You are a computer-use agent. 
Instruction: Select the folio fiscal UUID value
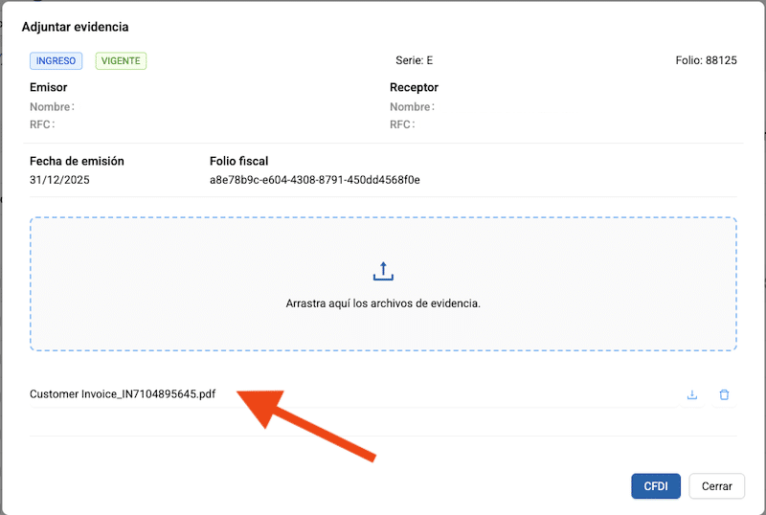[314, 179]
